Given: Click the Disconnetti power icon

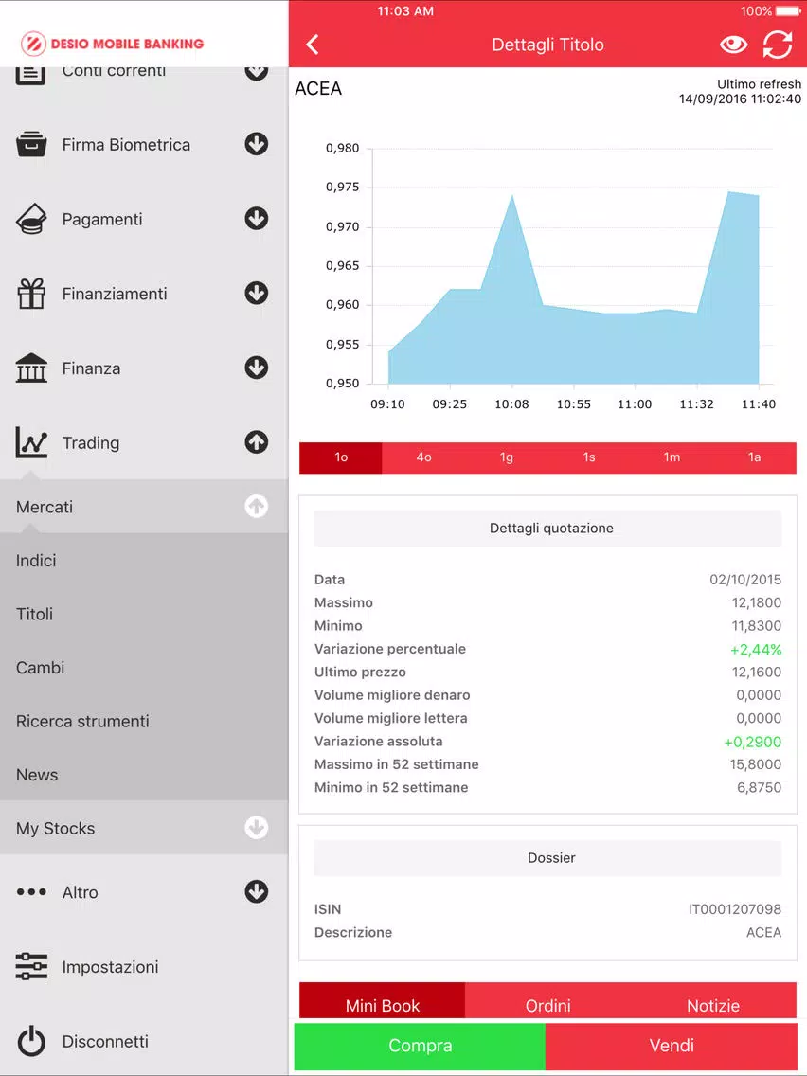Looking at the screenshot, I should pos(31,1041).
